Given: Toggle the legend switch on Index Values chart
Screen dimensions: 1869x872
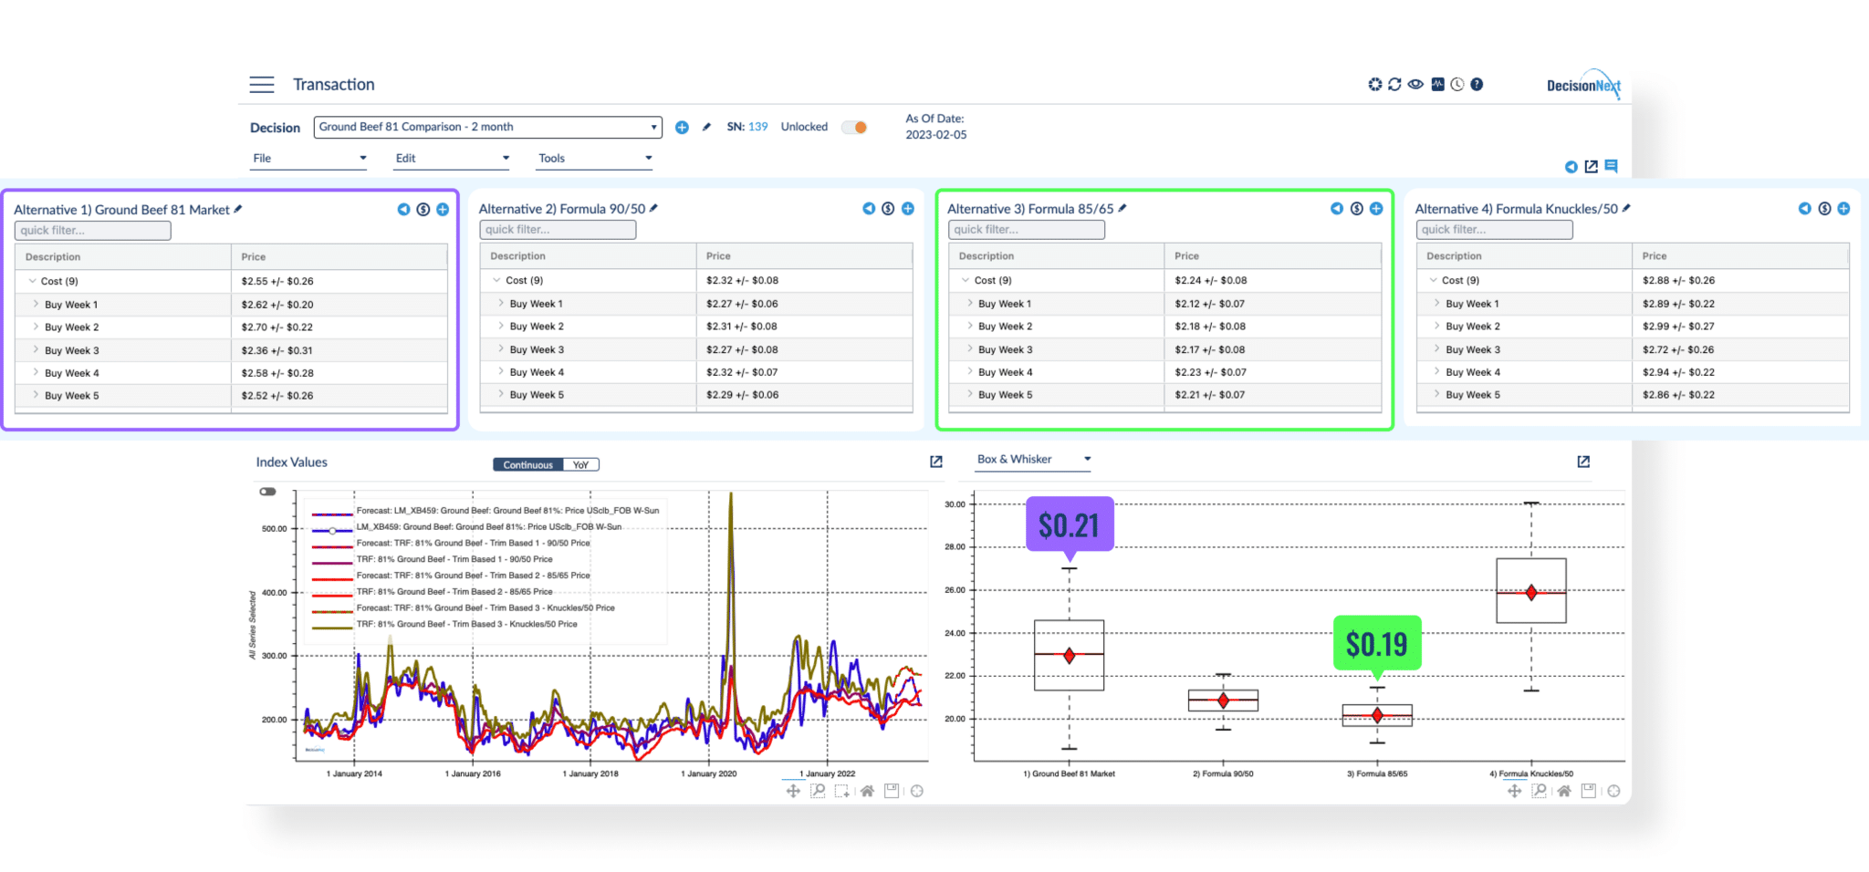Looking at the screenshot, I should pos(267,492).
